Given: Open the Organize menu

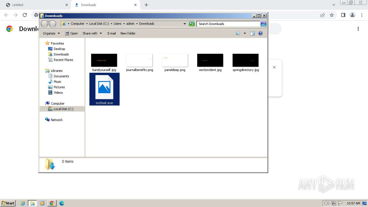Looking at the screenshot, I should pos(51,33).
